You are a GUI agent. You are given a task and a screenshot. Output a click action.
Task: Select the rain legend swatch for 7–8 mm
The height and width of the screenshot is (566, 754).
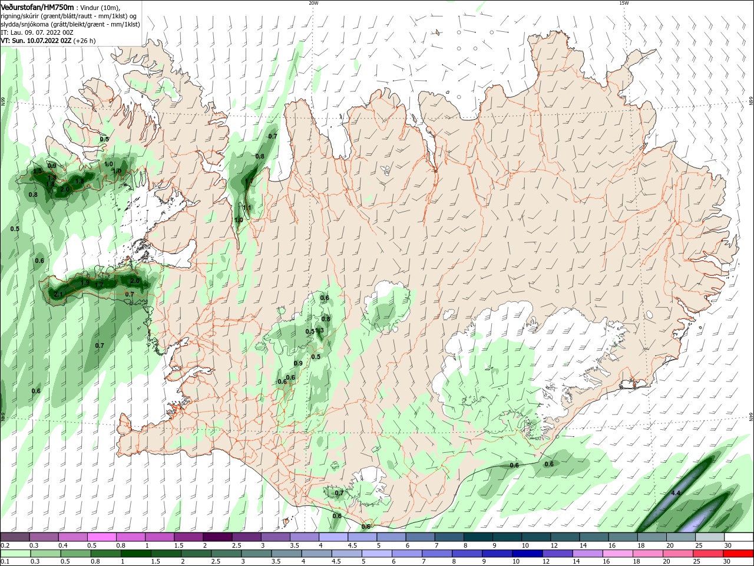(x=438, y=554)
